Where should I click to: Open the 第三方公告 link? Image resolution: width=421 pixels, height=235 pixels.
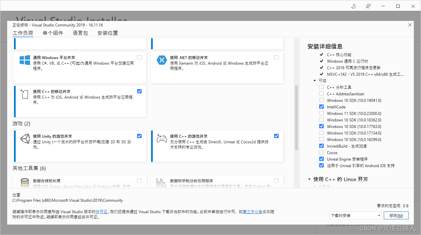coord(252,212)
